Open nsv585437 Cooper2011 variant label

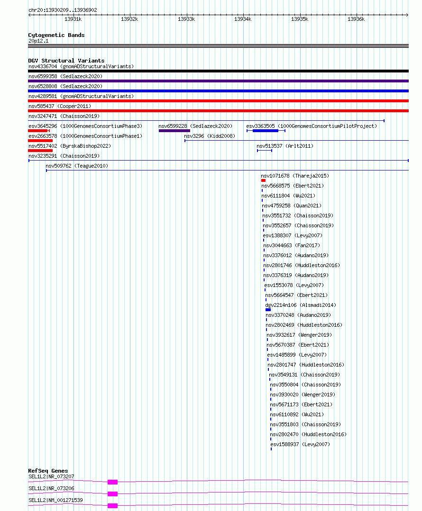(60, 106)
